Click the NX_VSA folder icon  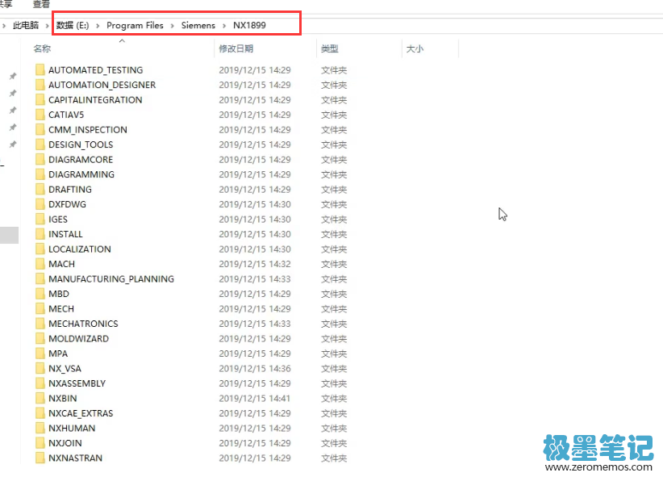point(40,368)
